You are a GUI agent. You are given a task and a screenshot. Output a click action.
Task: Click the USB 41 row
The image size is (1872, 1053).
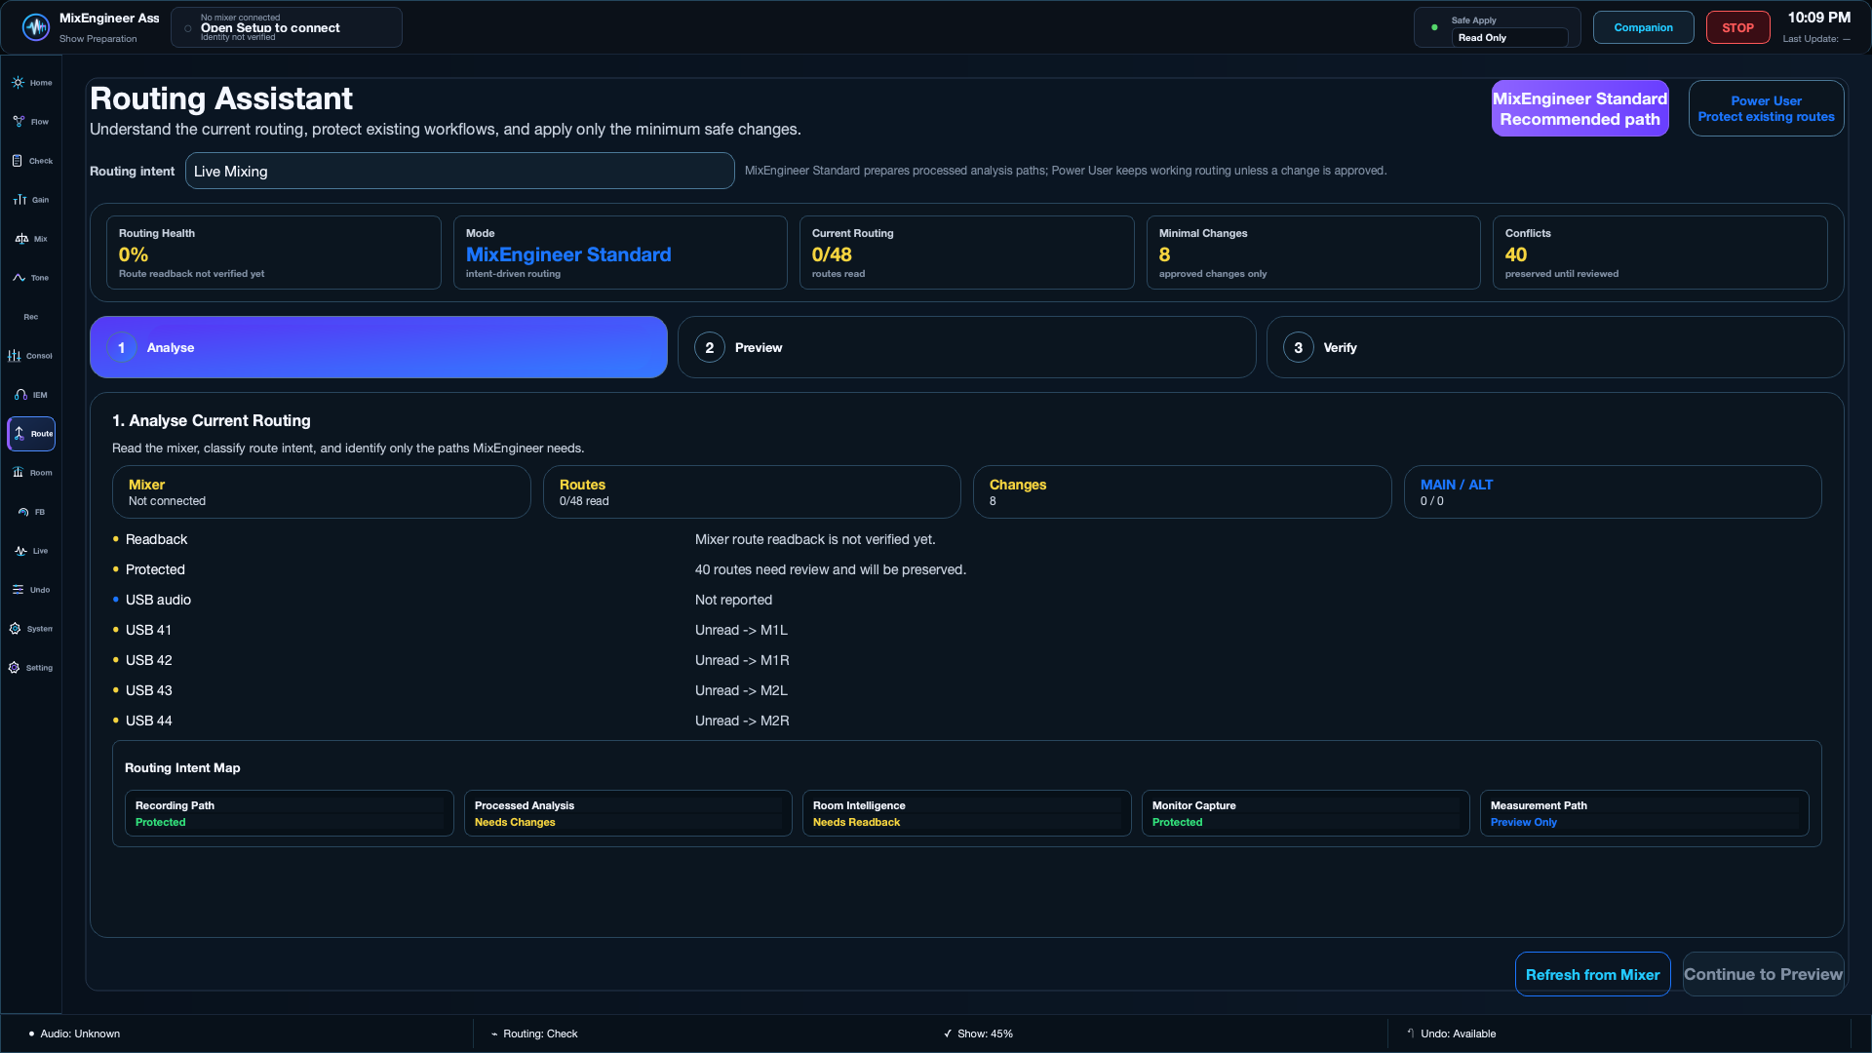pos(966,630)
